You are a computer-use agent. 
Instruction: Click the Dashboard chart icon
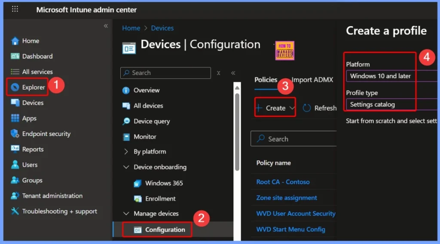coord(15,56)
